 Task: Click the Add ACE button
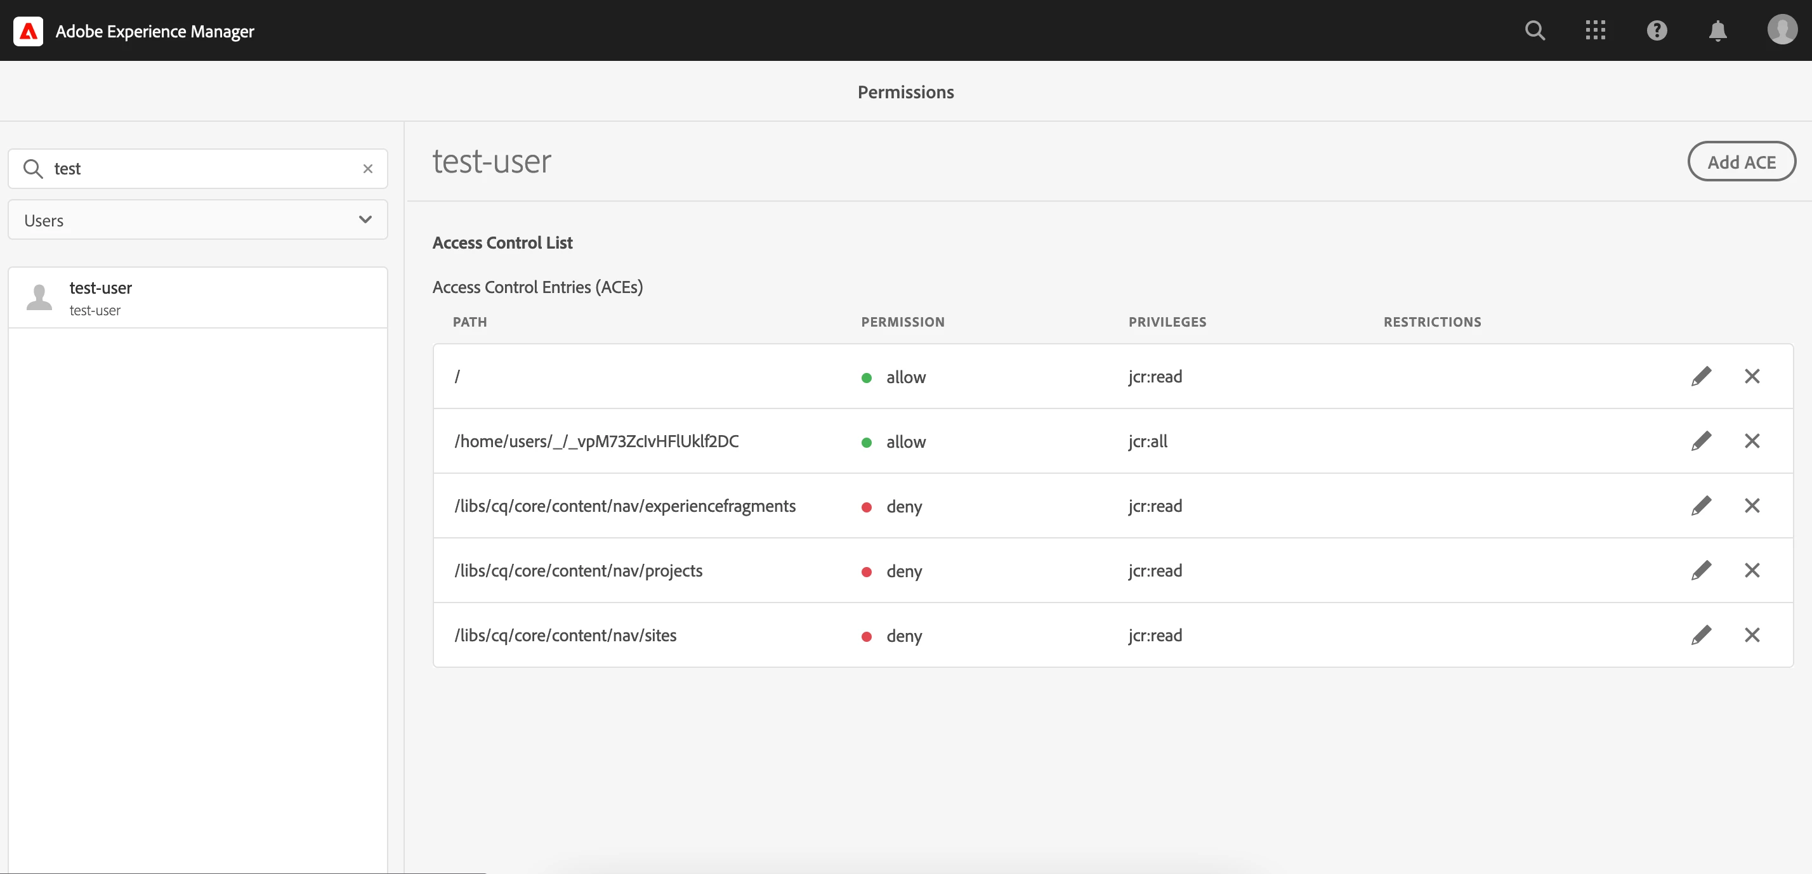click(x=1741, y=162)
